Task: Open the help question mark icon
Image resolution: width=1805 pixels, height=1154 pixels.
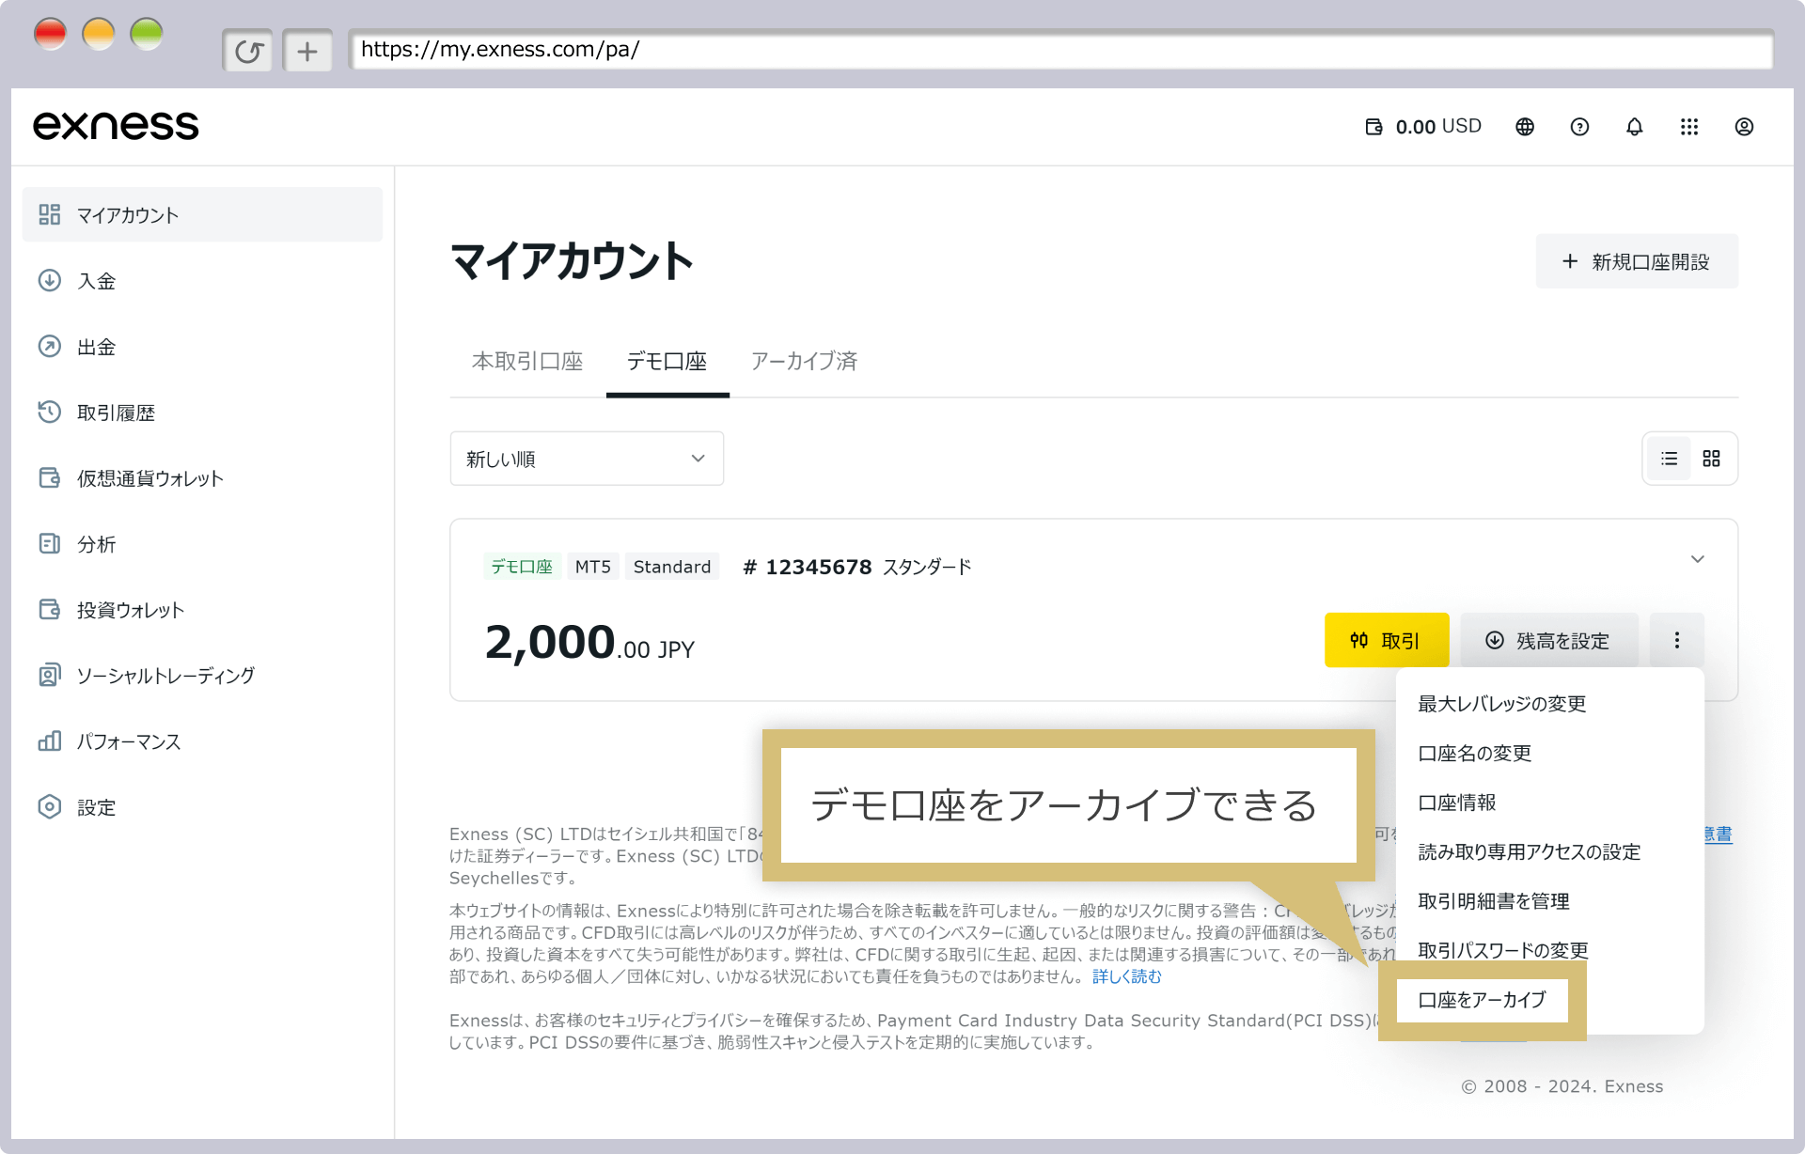Action: 1579,127
